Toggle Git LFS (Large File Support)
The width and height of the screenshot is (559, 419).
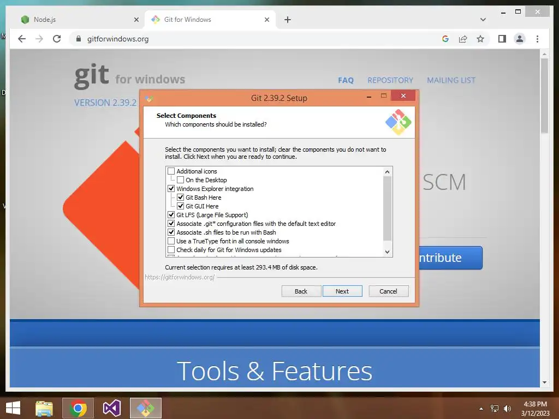pyautogui.click(x=171, y=215)
